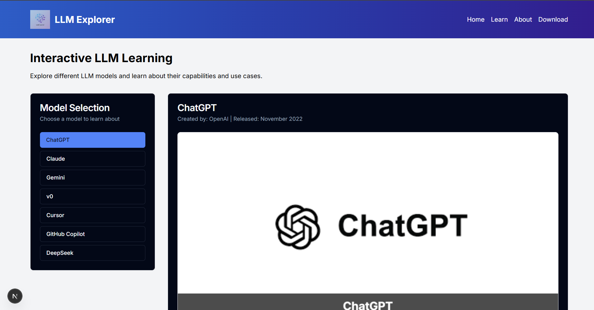Select the v0 model

coord(92,196)
